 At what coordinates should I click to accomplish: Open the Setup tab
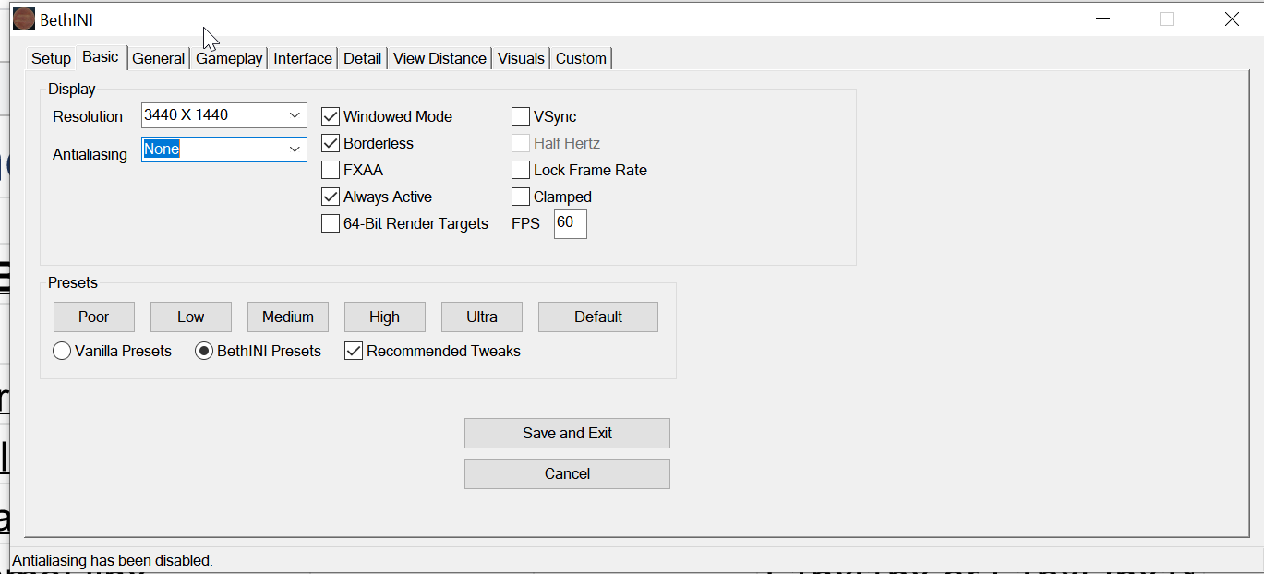[51, 58]
